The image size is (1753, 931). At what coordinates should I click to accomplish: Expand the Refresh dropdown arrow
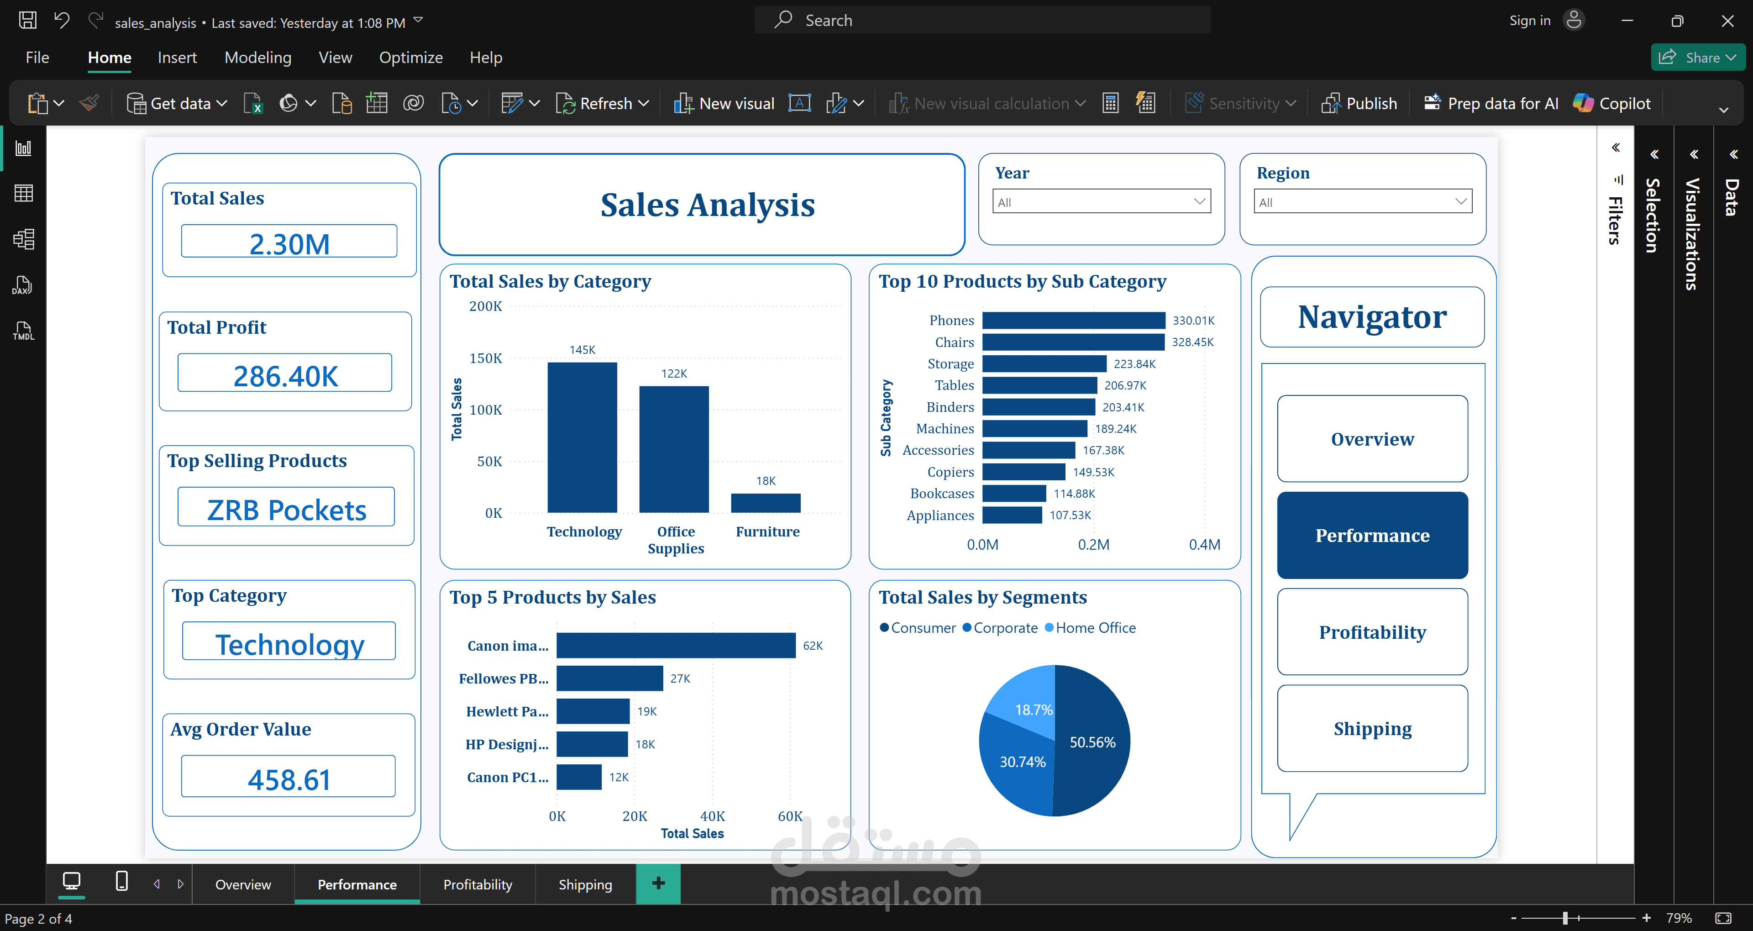point(644,104)
